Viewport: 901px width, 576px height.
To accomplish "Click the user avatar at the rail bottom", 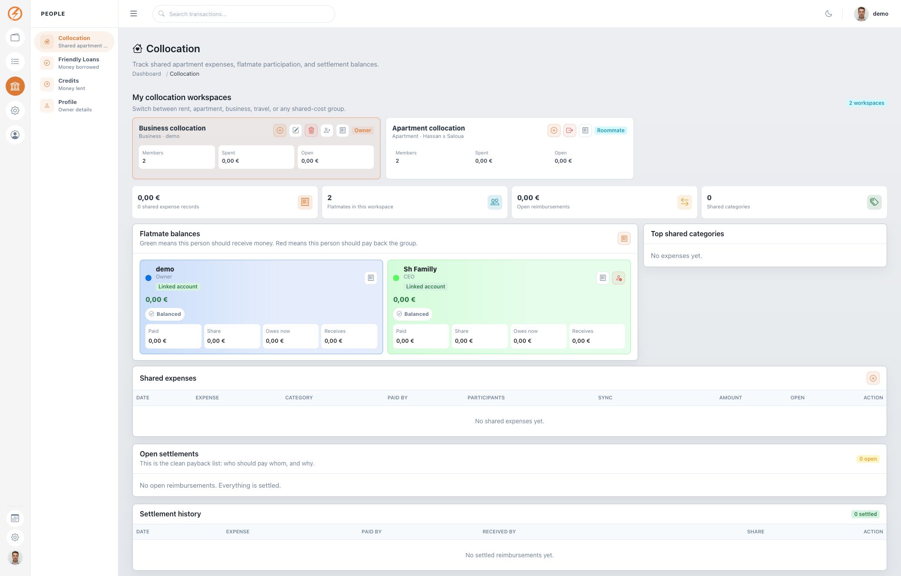I will [x=15, y=557].
